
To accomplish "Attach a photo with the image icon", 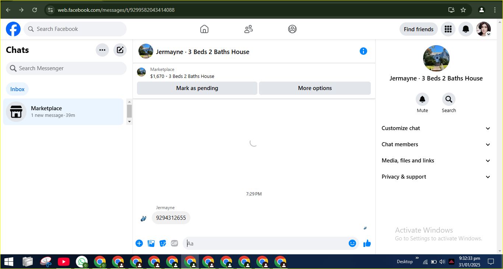I will pos(151,243).
